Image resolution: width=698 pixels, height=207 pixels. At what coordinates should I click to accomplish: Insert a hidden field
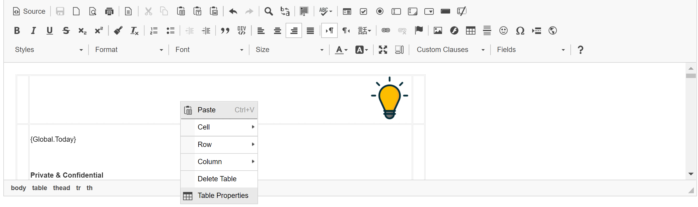pyautogui.click(x=462, y=11)
